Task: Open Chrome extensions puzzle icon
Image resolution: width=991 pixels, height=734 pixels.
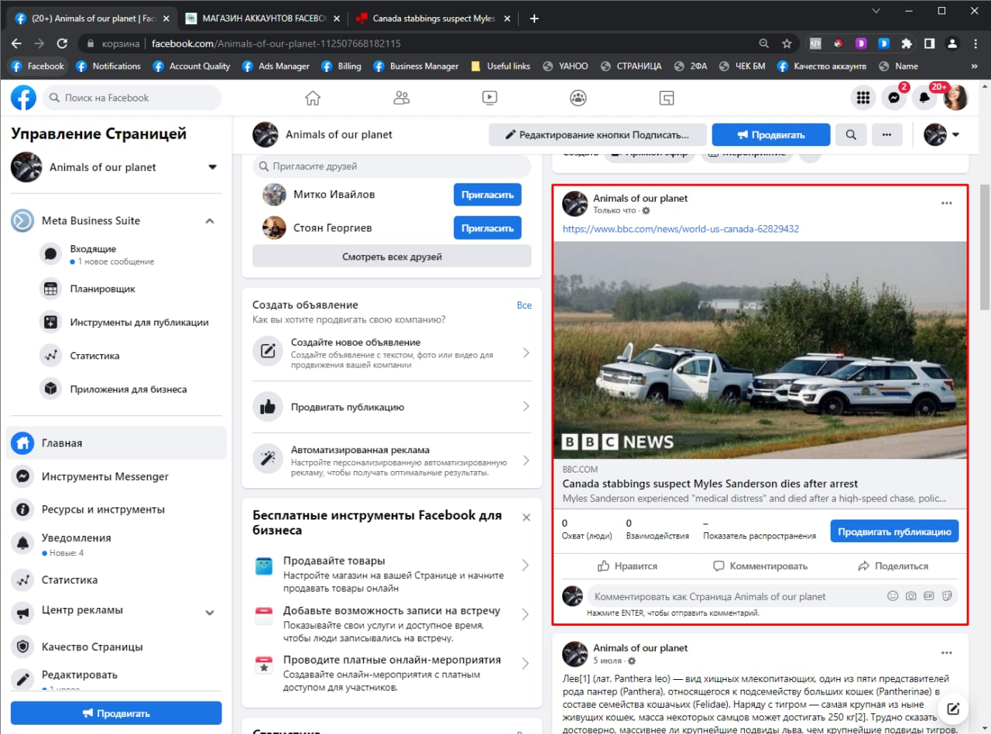Action: [907, 43]
